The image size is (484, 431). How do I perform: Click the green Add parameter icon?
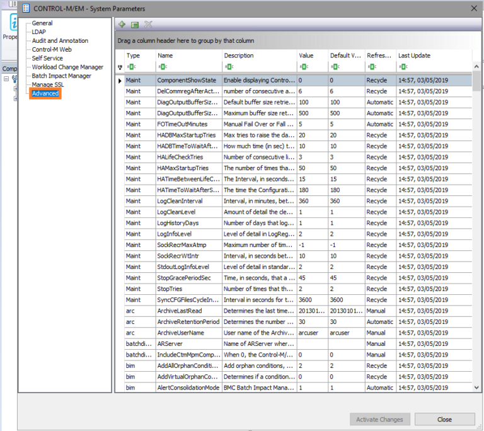[x=122, y=25]
